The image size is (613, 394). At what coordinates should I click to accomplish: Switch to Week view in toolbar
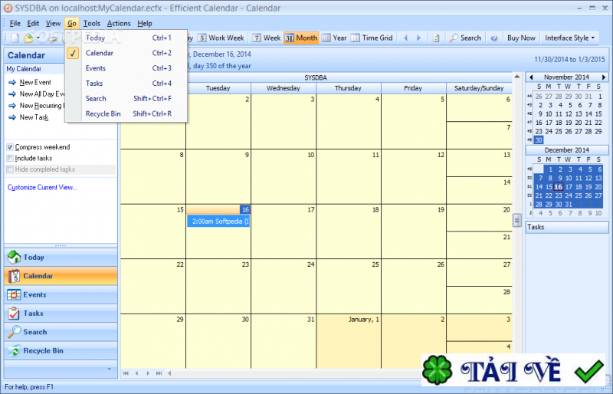(x=267, y=38)
